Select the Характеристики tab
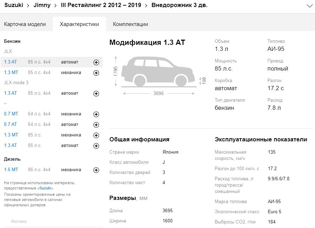 pos(79,24)
